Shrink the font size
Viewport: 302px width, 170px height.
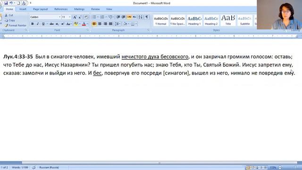tap(80, 17)
